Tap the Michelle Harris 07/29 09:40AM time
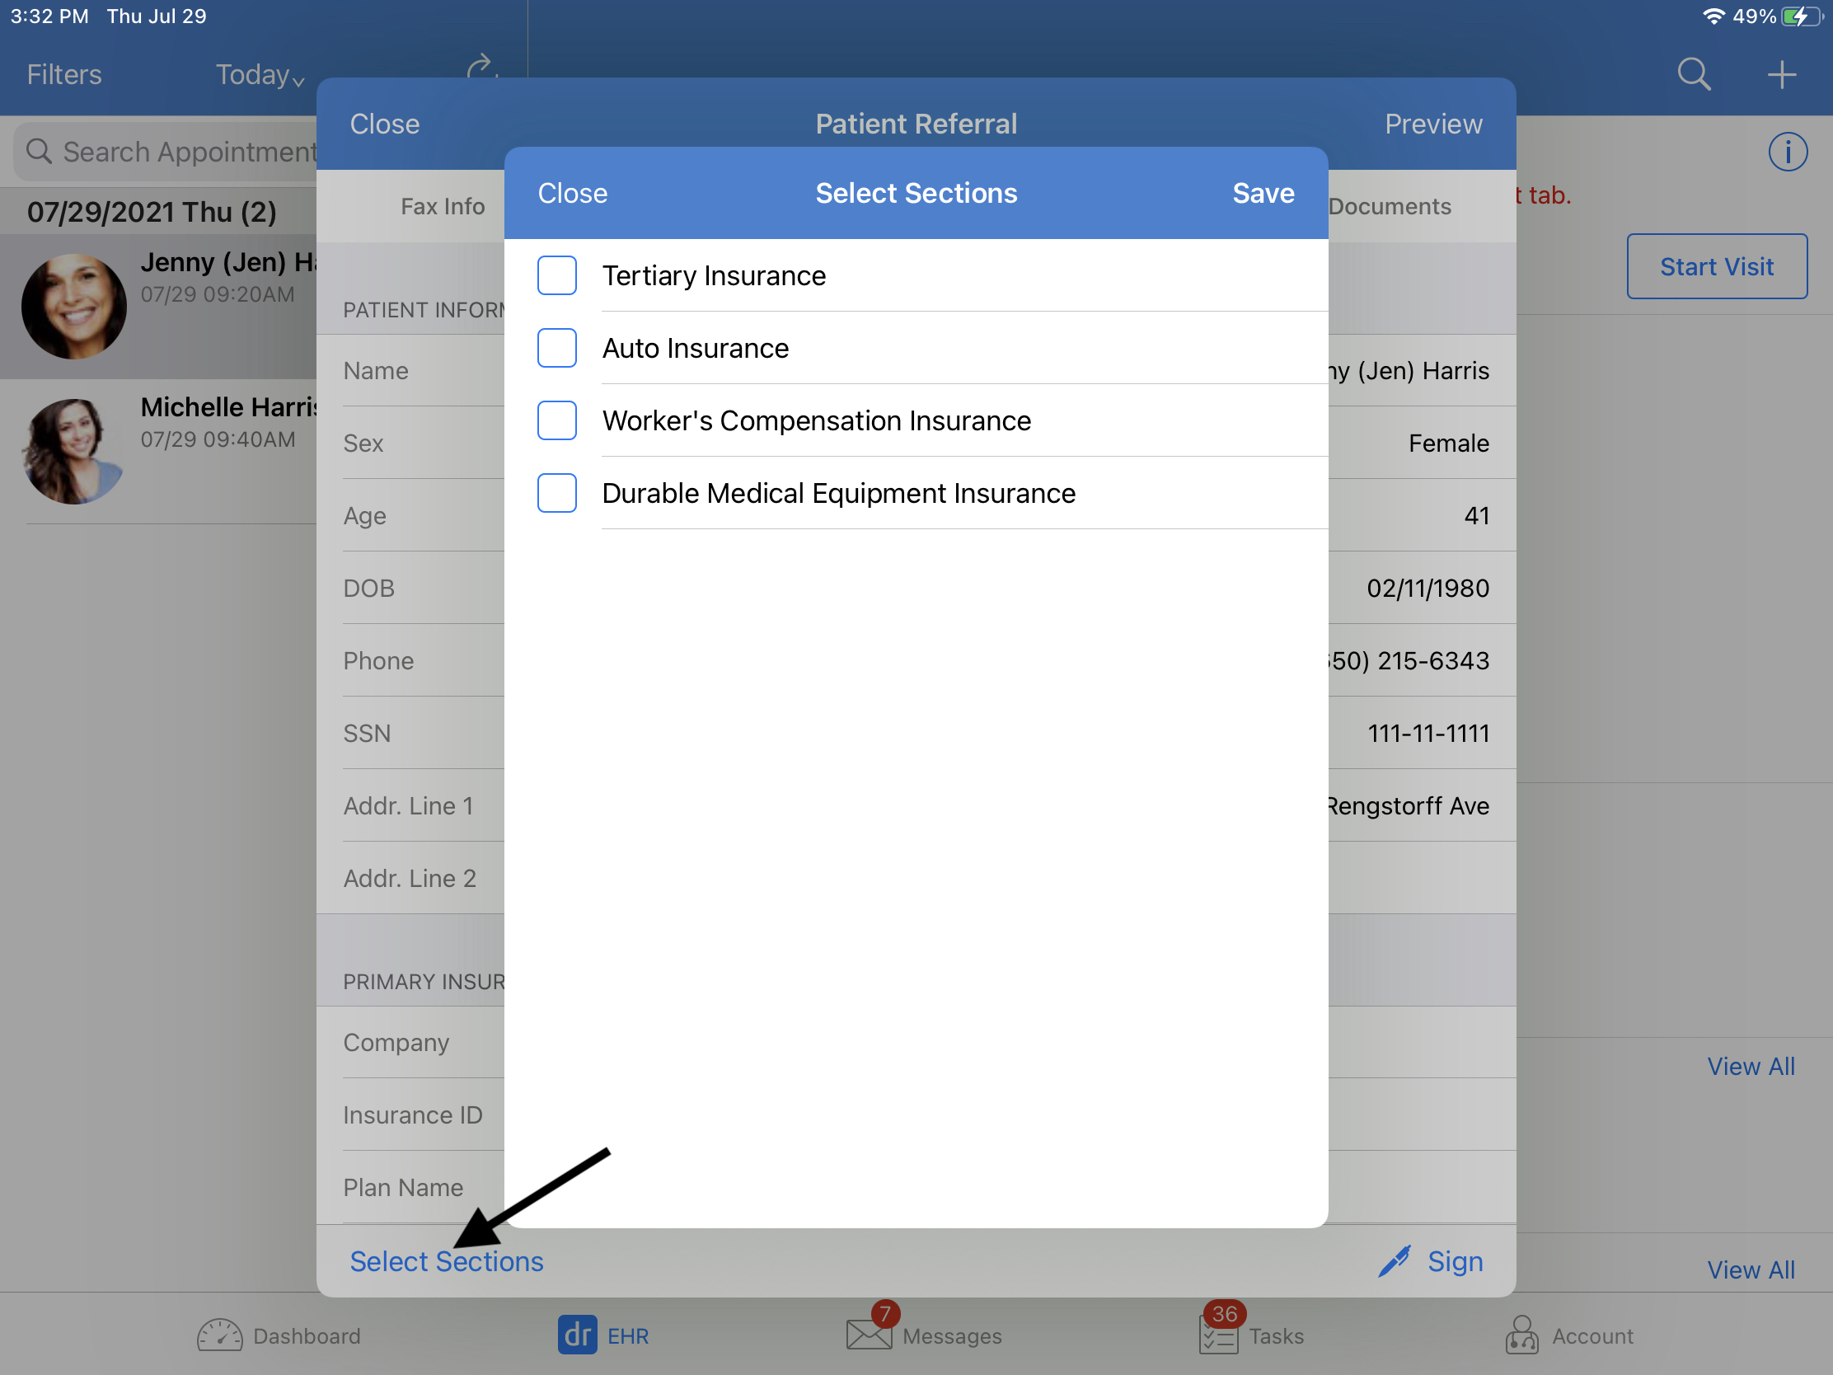Viewport: 1833px width, 1375px height. (x=218, y=439)
